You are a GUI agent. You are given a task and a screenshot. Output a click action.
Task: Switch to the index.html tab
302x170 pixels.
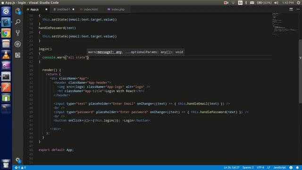tap(91, 9)
